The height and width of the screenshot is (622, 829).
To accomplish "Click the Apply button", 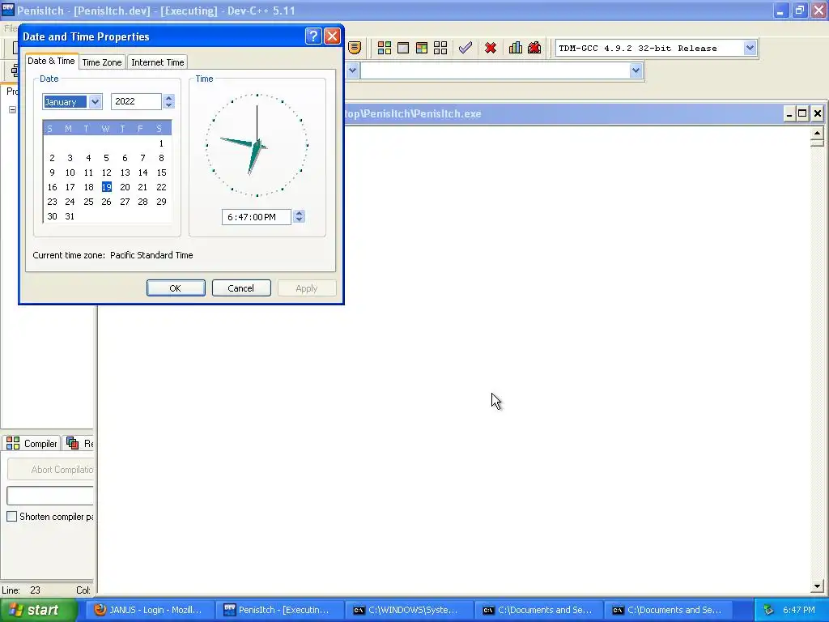I will [307, 288].
